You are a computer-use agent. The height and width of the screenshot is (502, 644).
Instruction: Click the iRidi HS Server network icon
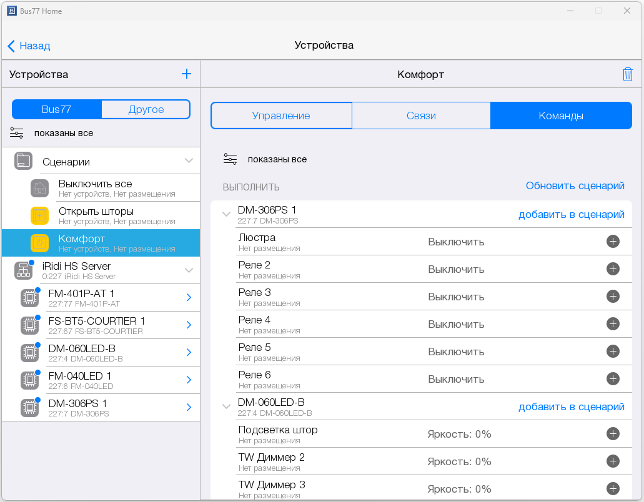pos(24,270)
